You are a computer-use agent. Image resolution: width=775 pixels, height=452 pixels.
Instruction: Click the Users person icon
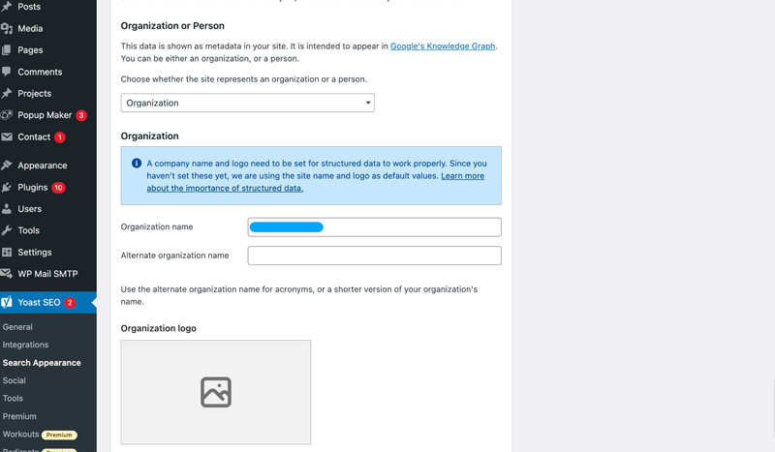click(x=7, y=209)
